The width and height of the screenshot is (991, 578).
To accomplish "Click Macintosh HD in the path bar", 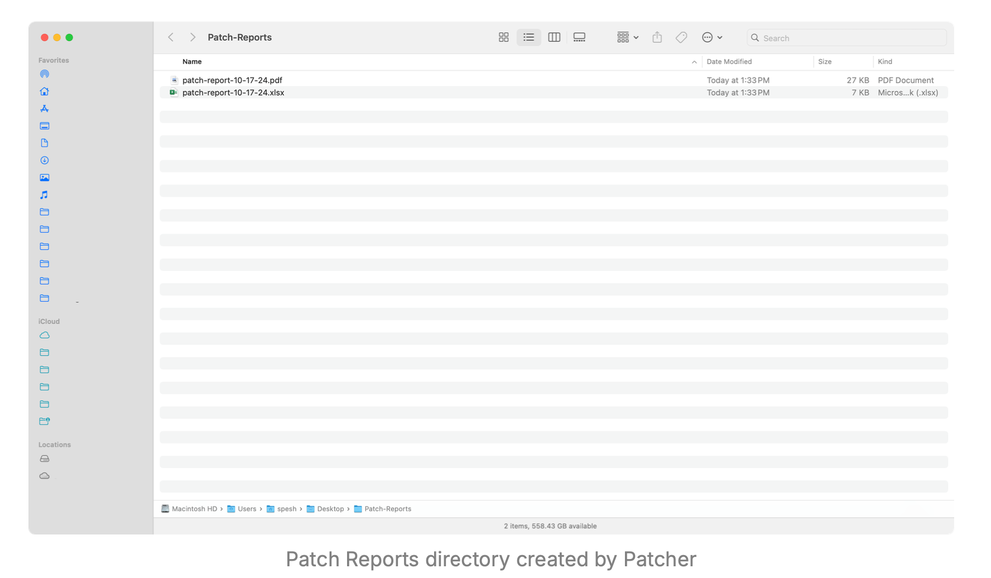I will pyautogui.click(x=189, y=509).
